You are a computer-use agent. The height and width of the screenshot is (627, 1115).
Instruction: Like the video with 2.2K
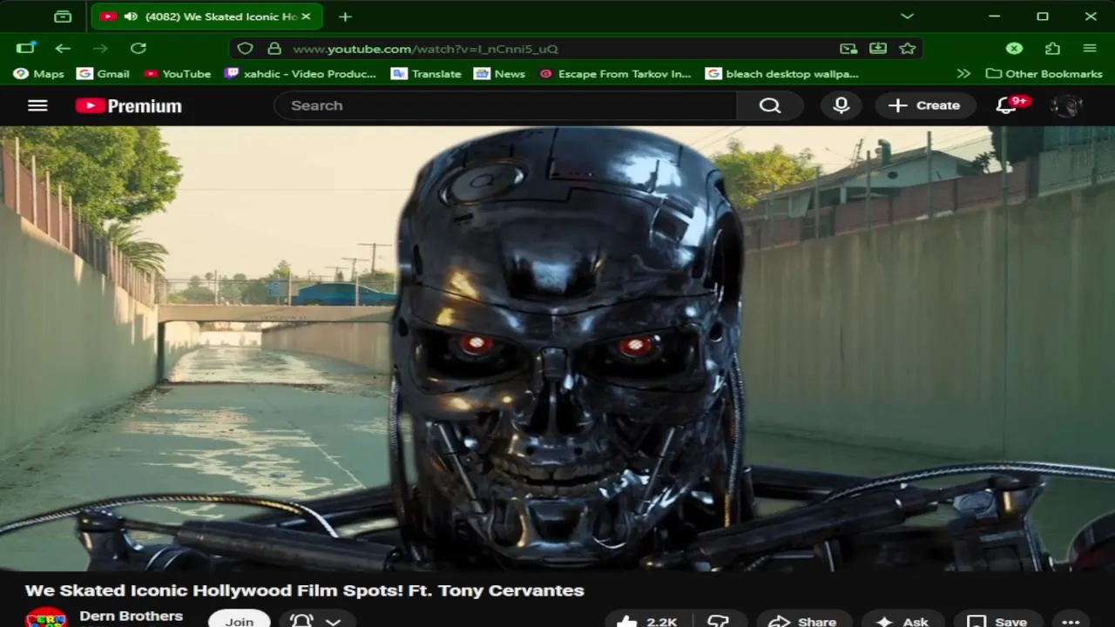(646, 621)
